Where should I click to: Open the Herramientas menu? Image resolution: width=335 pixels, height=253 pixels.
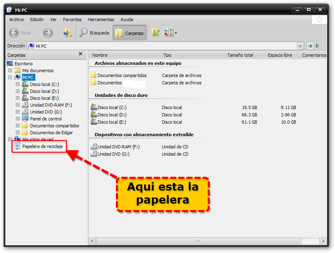click(101, 19)
